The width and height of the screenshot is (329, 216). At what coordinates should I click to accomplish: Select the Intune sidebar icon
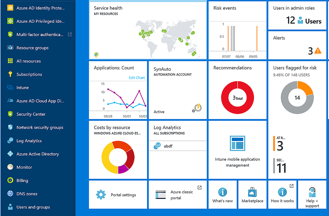[x=10, y=87]
